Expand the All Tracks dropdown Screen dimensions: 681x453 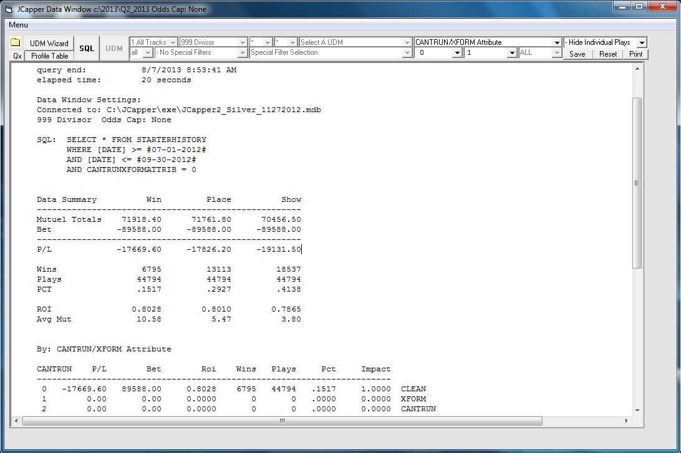tap(173, 42)
